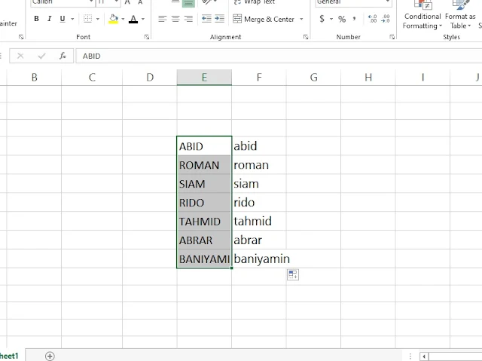Select column H header
The width and height of the screenshot is (482, 361).
click(x=368, y=77)
